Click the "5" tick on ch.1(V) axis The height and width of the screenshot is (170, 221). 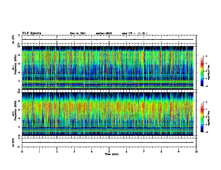[x=19, y=36]
